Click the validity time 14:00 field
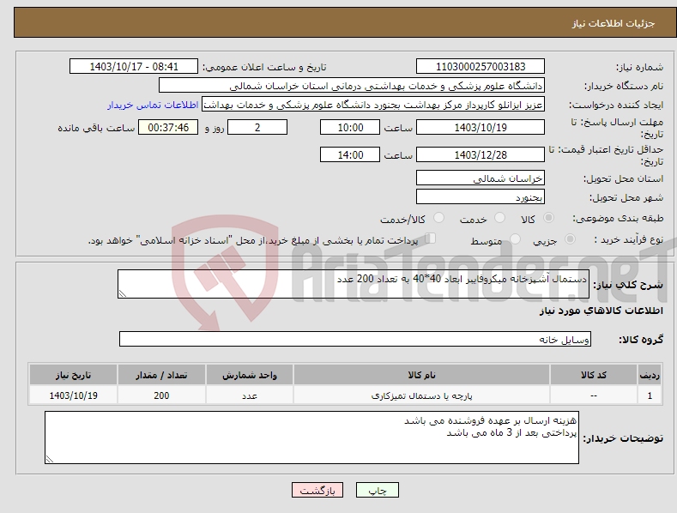The height and width of the screenshot is (513, 677). 350,154
